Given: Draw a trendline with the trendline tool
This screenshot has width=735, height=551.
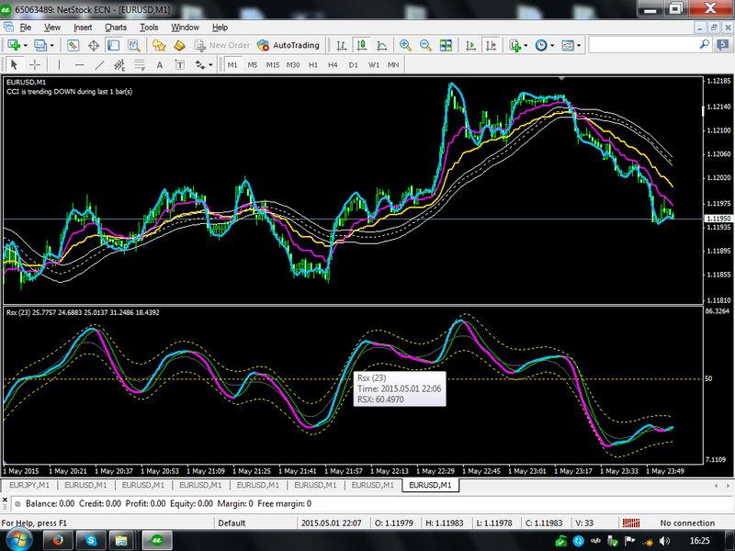Looking at the screenshot, I should point(99,65).
